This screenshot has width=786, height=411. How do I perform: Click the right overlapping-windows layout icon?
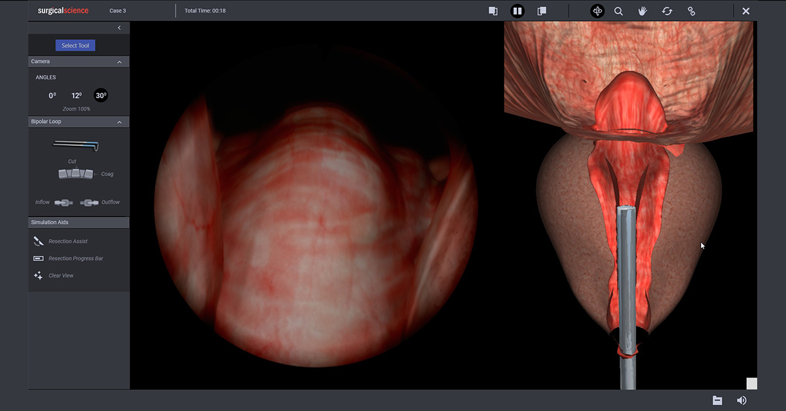click(x=542, y=11)
